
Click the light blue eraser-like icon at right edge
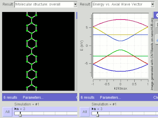(157, 40)
